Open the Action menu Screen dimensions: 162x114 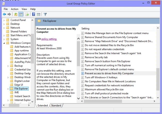tap(15, 9)
